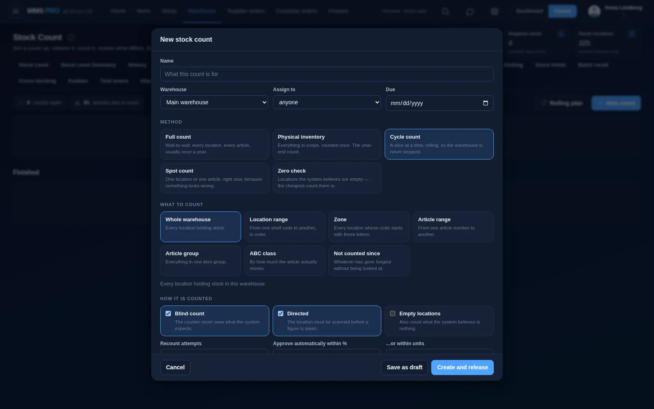Click Save as draft

405,367
